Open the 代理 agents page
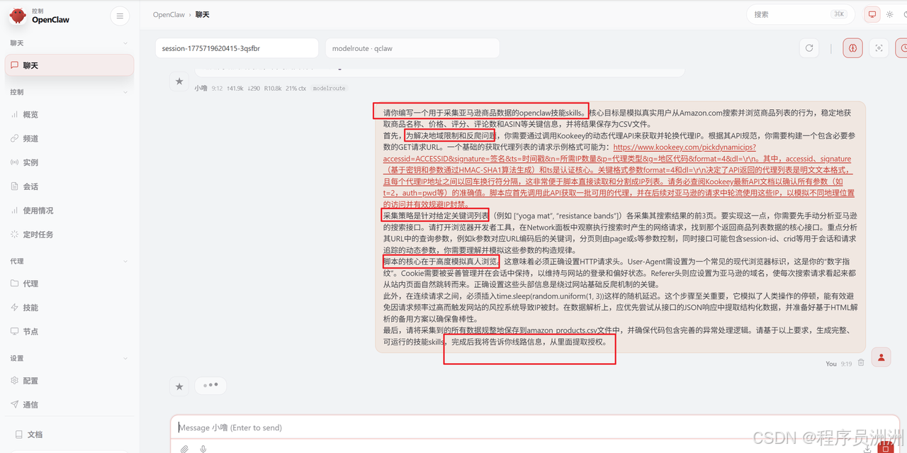The image size is (907, 453). [x=69, y=284]
